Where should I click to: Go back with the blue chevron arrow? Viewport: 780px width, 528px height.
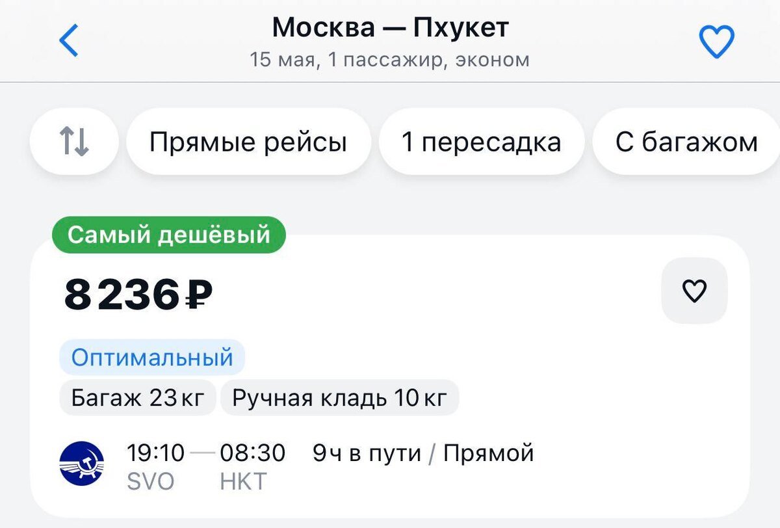(68, 40)
